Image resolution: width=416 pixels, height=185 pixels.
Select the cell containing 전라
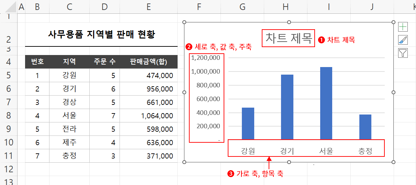click(x=70, y=129)
